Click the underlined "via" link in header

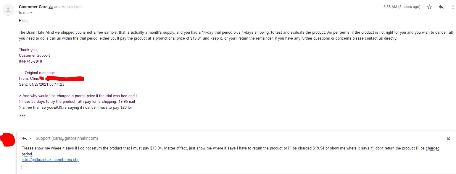pyautogui.click(x=51, y=7)
